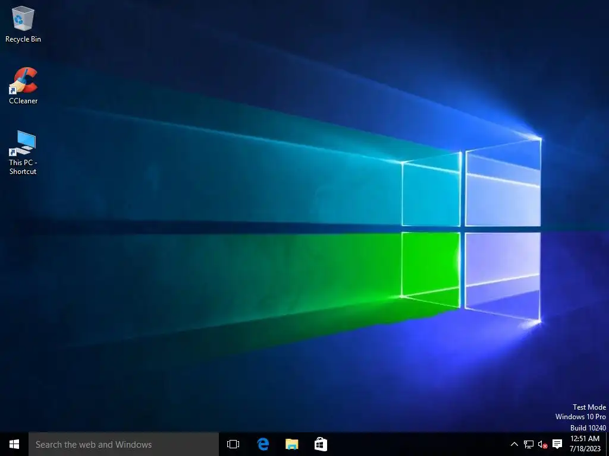Launch Microsoft Edge from the taskbar
The height and width of the screenshot is (456, 609).
click(262, 444)
